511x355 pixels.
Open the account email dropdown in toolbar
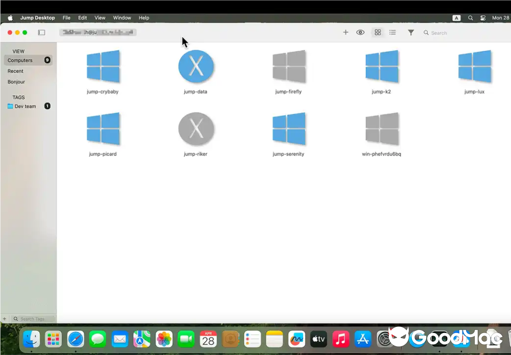[98, 32]
